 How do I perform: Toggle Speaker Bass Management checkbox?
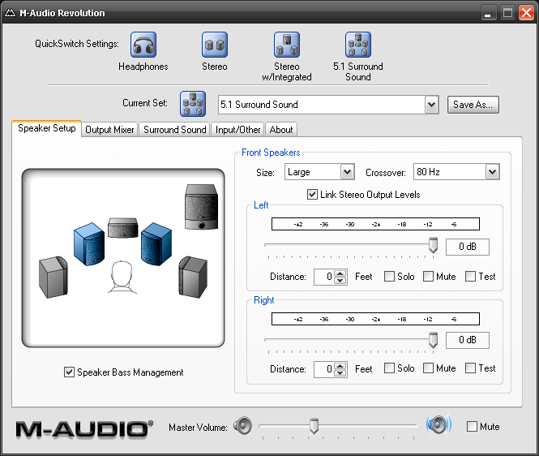(69, 372)
